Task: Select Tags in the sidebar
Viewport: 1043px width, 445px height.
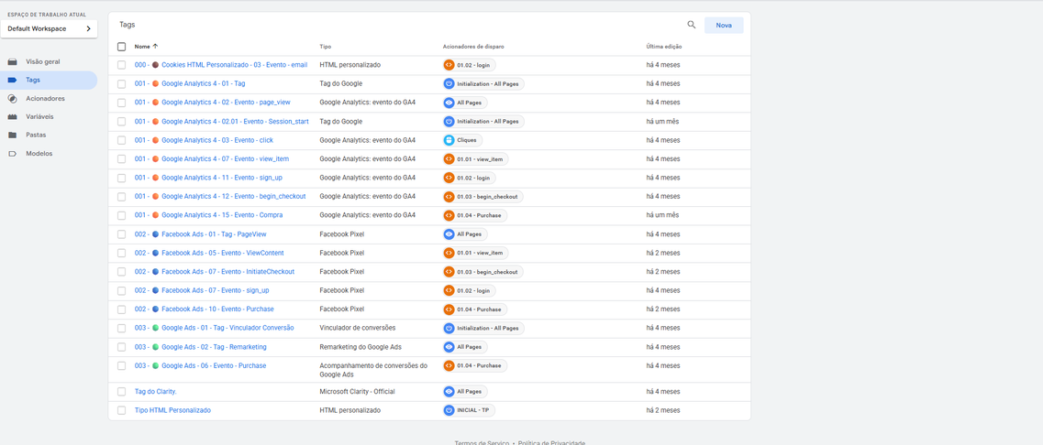Action: point(48,80)
